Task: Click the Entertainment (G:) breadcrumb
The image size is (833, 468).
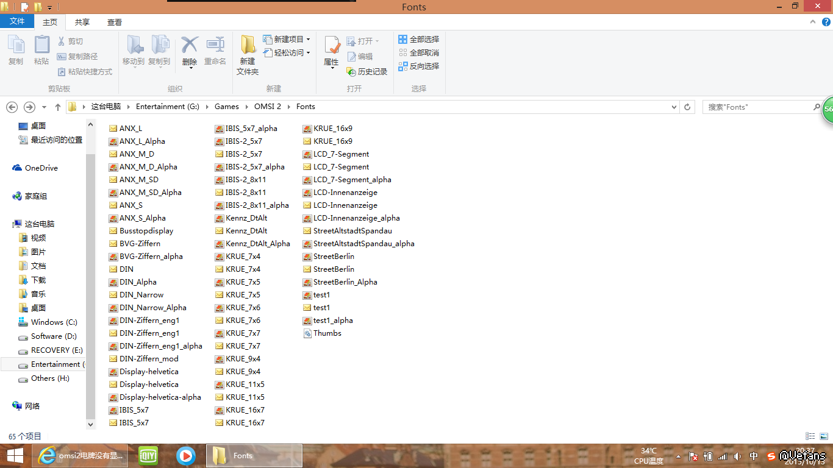Action: pos(168,107)
